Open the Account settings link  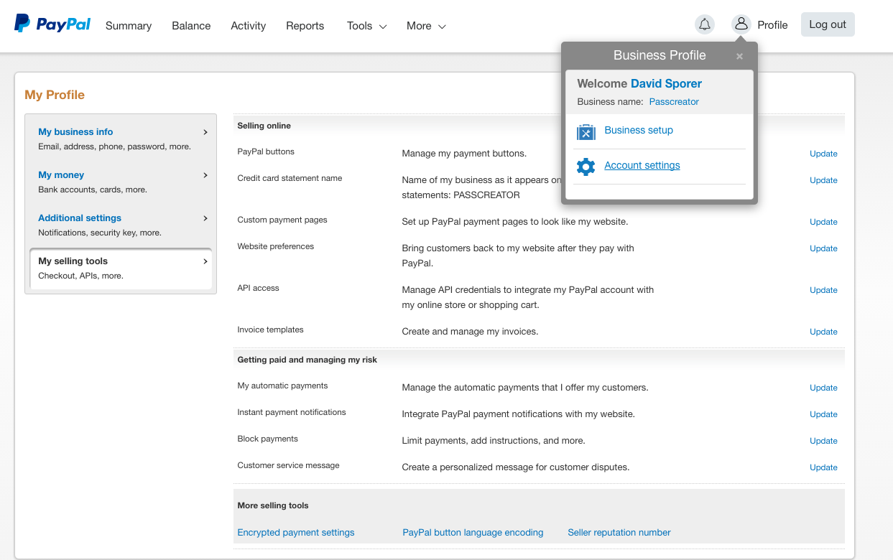pos(642,165)
